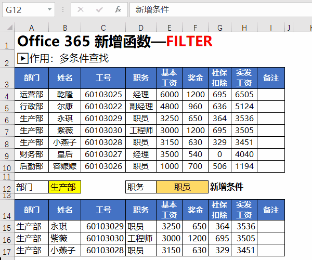Select row header 12
This screenshot has height=260, width=312.
7,188
